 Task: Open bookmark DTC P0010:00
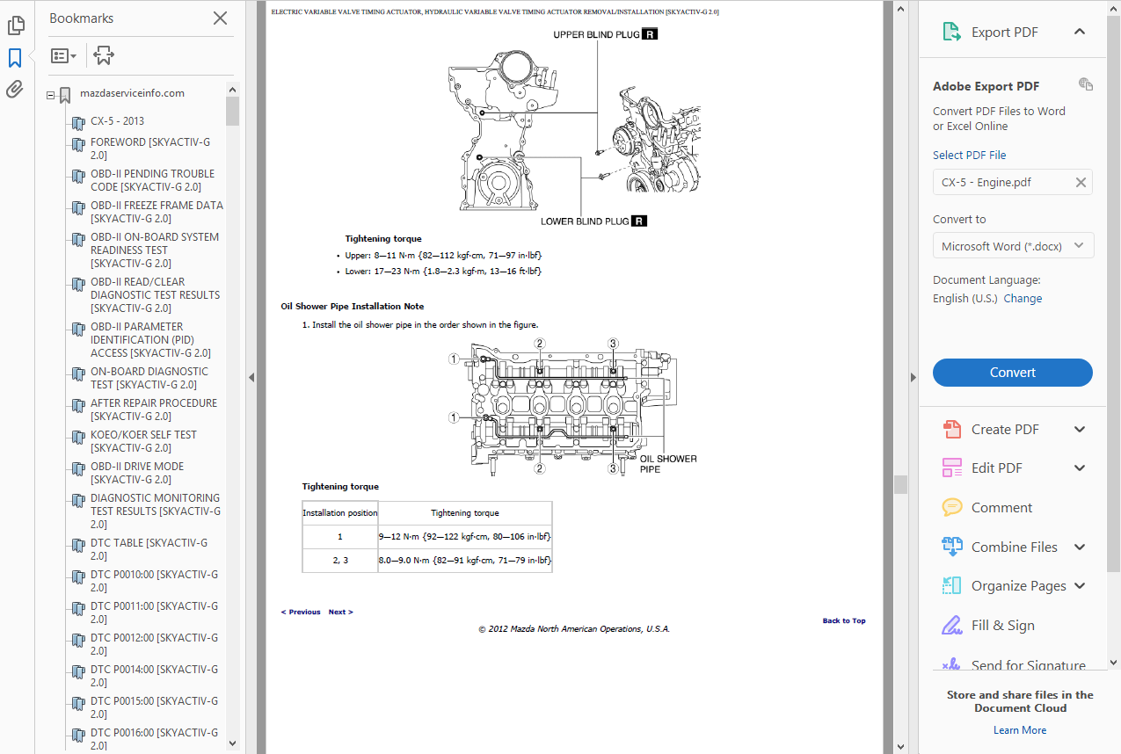click(154, 581)
